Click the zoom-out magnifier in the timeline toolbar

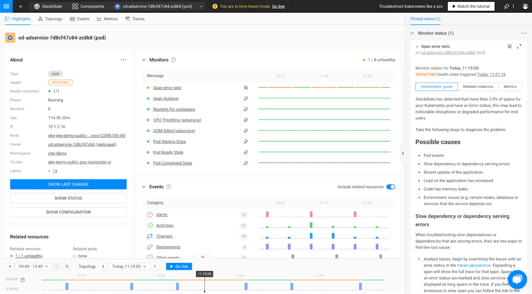(x=67, y=266)
